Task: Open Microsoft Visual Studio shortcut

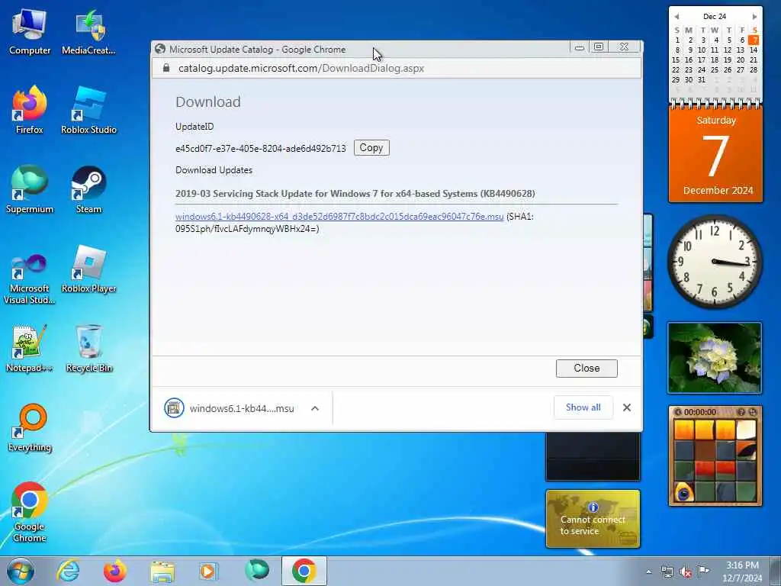Action: click(30, 279)
